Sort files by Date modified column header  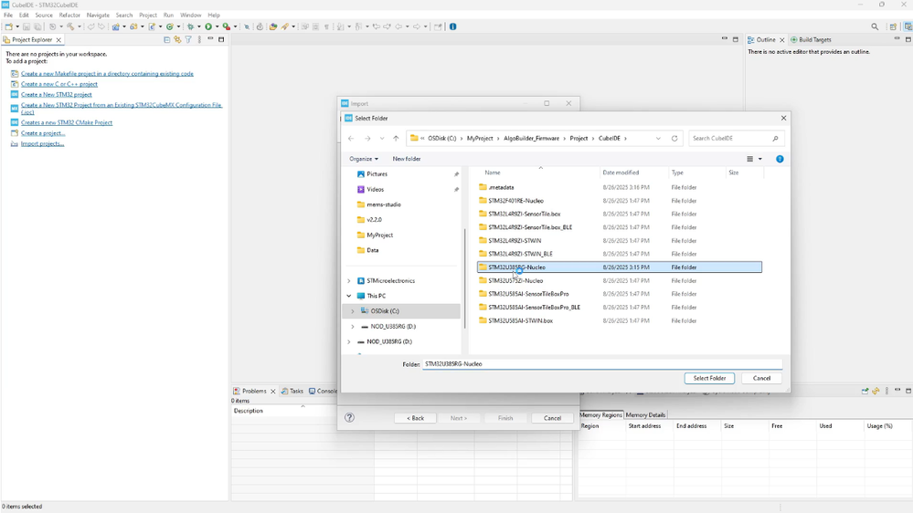pos(621,173)
